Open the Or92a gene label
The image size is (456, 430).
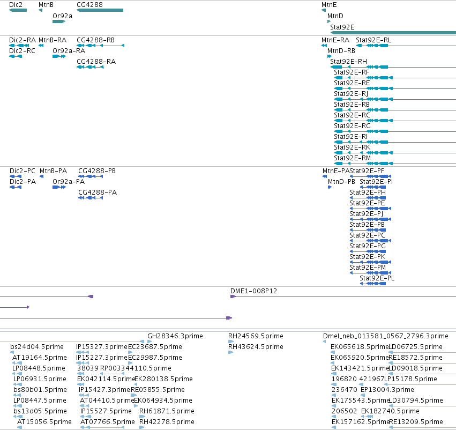coord(62,16)
